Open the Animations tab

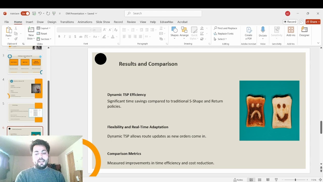pos(85,22)
